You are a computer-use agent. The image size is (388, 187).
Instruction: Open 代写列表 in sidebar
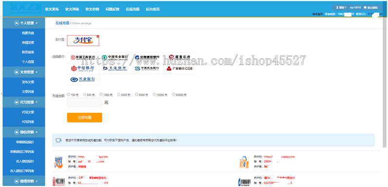28,122
